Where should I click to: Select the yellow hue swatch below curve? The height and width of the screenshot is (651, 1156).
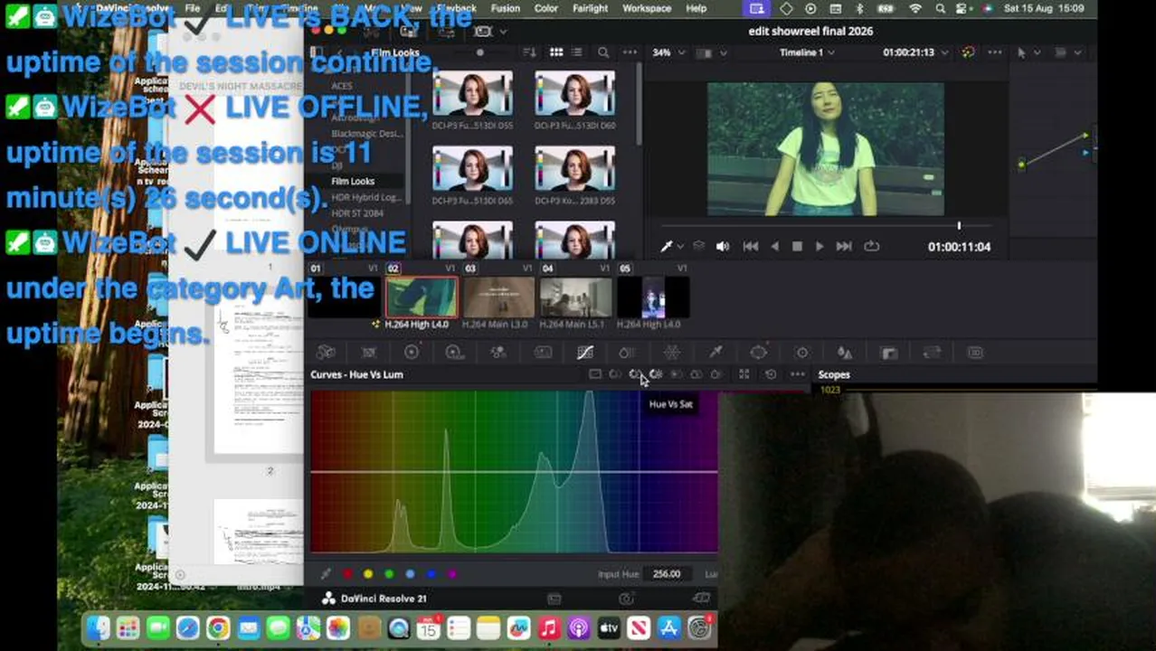(368, 573)
